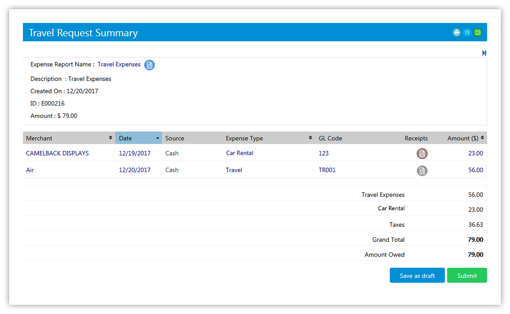Click the Source column header
The image size is (510, 314).
pos(175,138)
